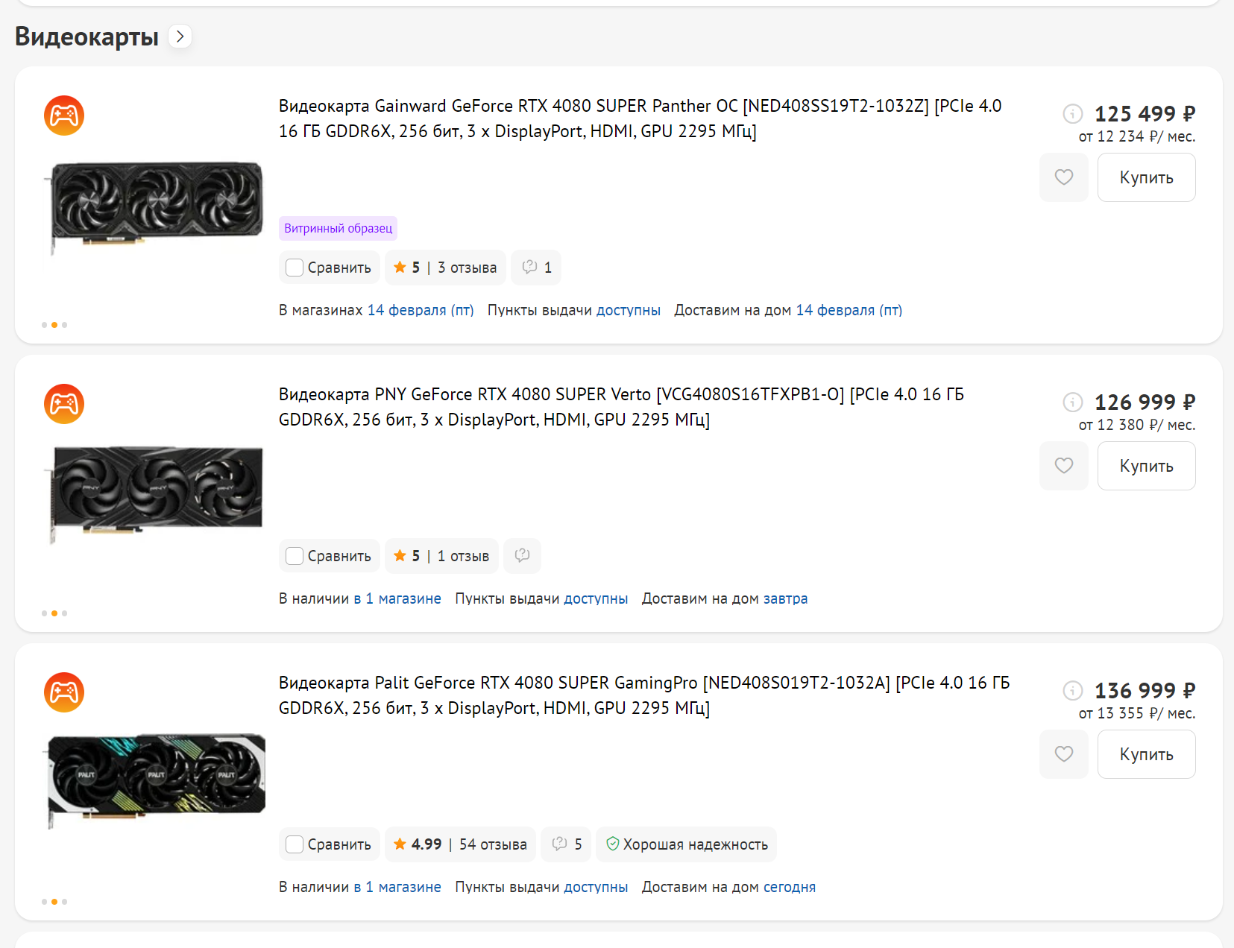1234x948 pixels.
Task: Click в 1 магазине link on PNY card
Action: tap(397, 598)
